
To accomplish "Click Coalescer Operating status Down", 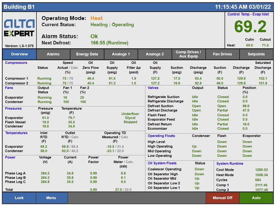I will point(199,169).
